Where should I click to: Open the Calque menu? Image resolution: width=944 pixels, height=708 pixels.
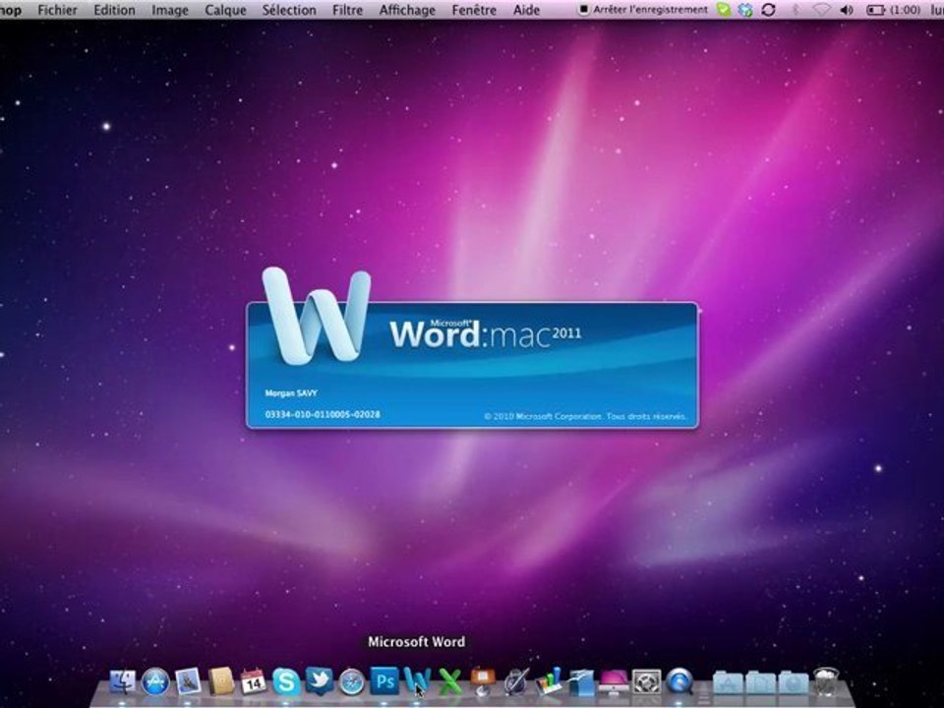[225, 10]
